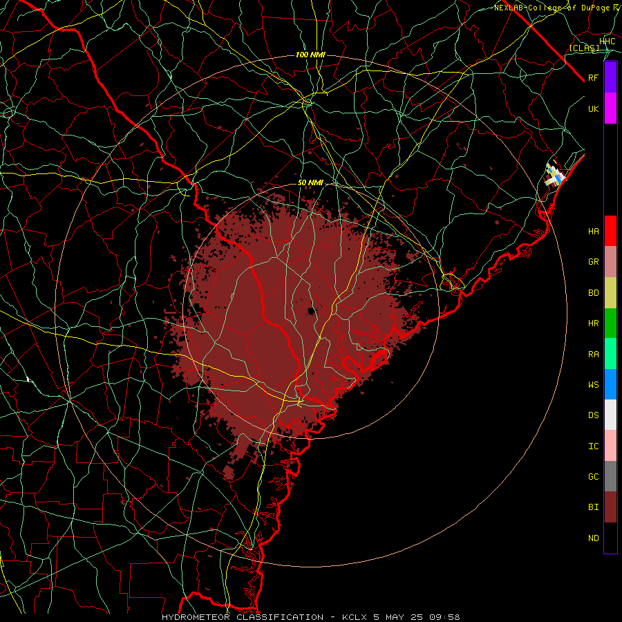The width and height of the screenshot is (622, 622).
Task: Click the HR legend label
Action: [x=594, y=323]
